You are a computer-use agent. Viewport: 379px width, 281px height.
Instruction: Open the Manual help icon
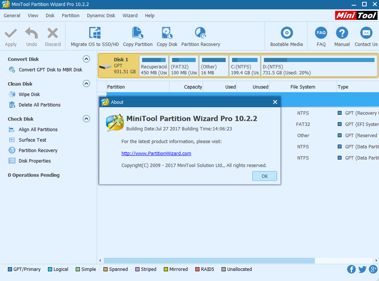[x=342, y=33]
